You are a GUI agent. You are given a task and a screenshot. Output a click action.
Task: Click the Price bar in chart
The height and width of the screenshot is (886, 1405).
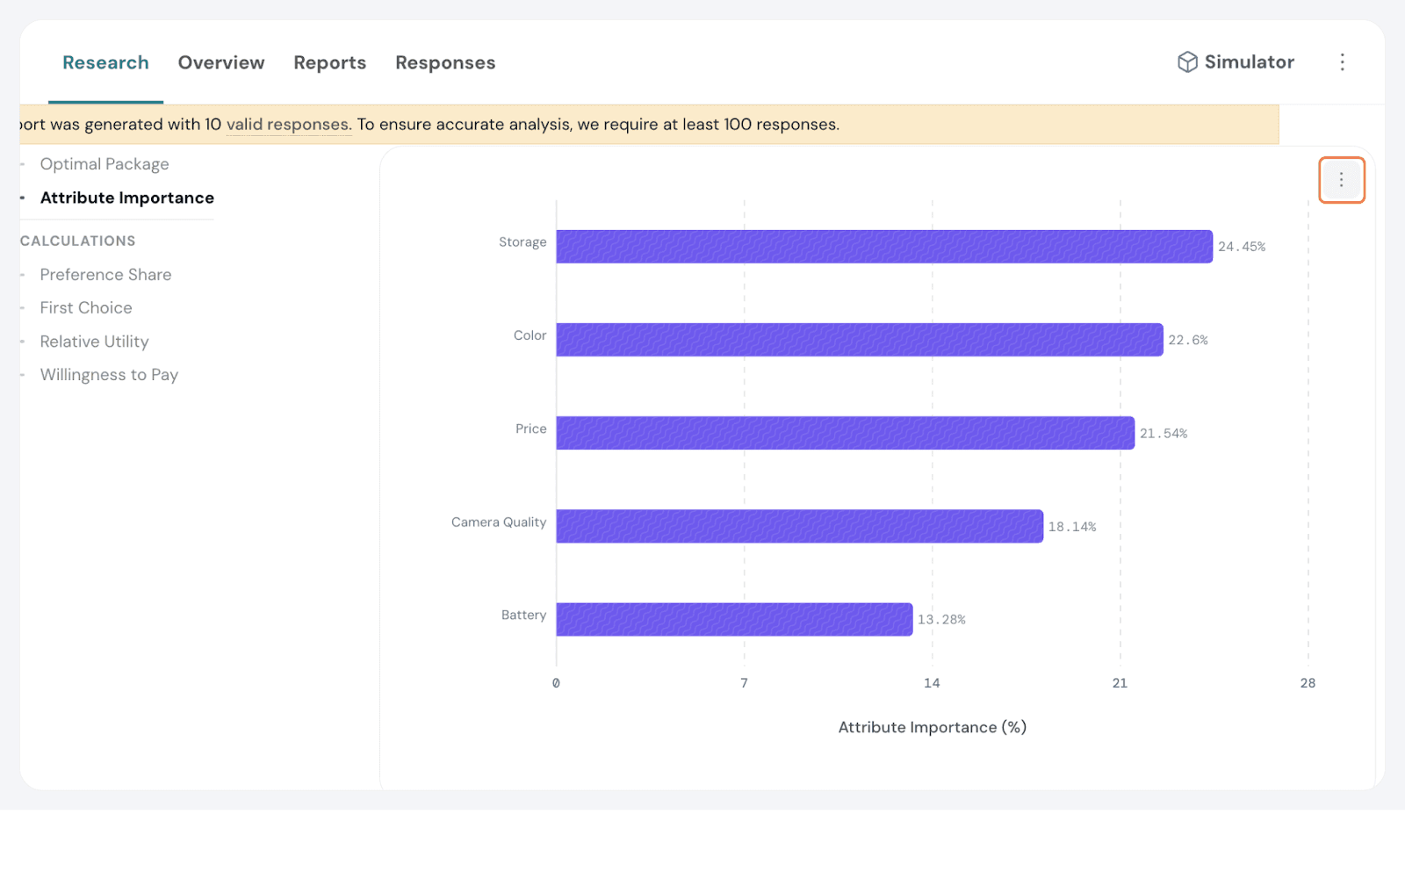[845, 433]
